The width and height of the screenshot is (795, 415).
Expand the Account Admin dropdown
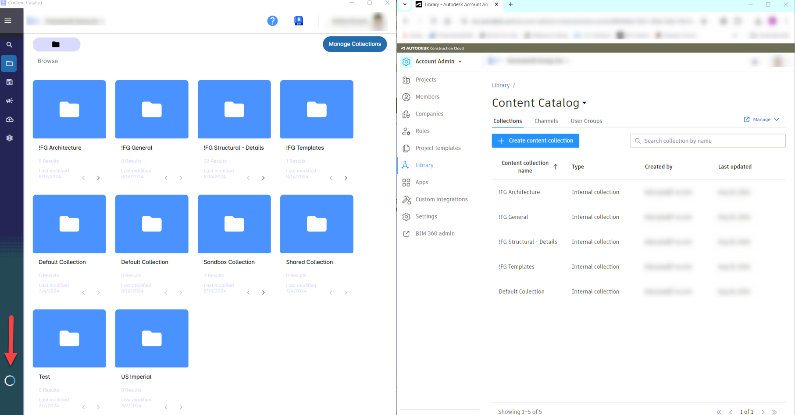tap(460, 61)
